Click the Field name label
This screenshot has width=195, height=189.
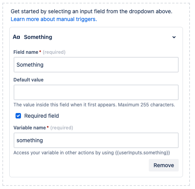click(26, 52)
